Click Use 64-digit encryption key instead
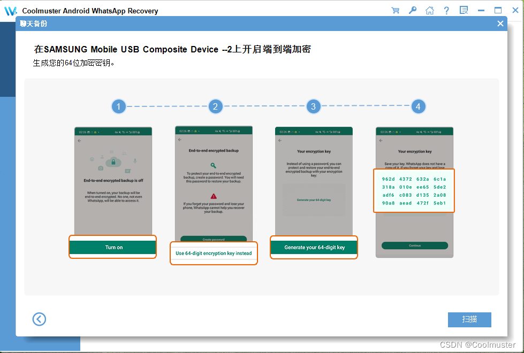Screen dimensions: 524x353 214,253
